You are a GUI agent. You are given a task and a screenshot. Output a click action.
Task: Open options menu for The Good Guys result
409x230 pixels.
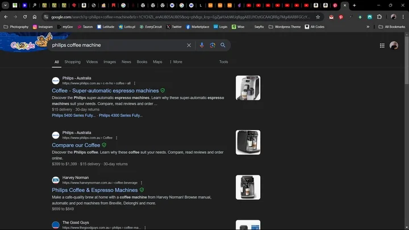145,228
